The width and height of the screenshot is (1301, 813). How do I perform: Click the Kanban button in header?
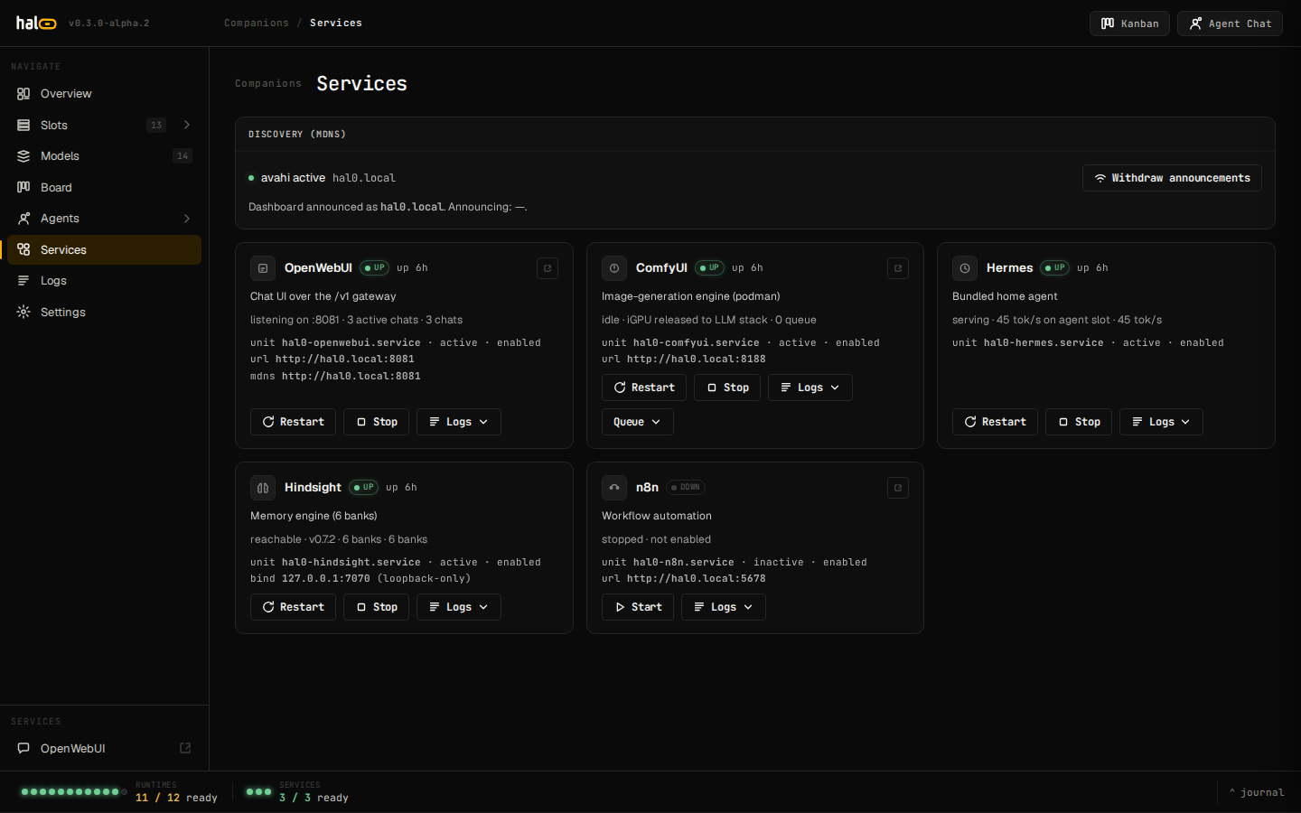coord(1129,23)
